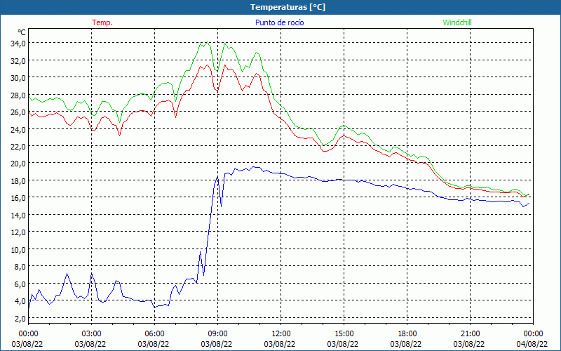Click the 06:00 time axis label
The image size is (561, 351).
coord(154,334)
